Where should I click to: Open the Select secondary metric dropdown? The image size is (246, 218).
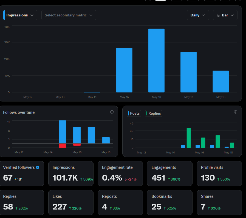69,15
